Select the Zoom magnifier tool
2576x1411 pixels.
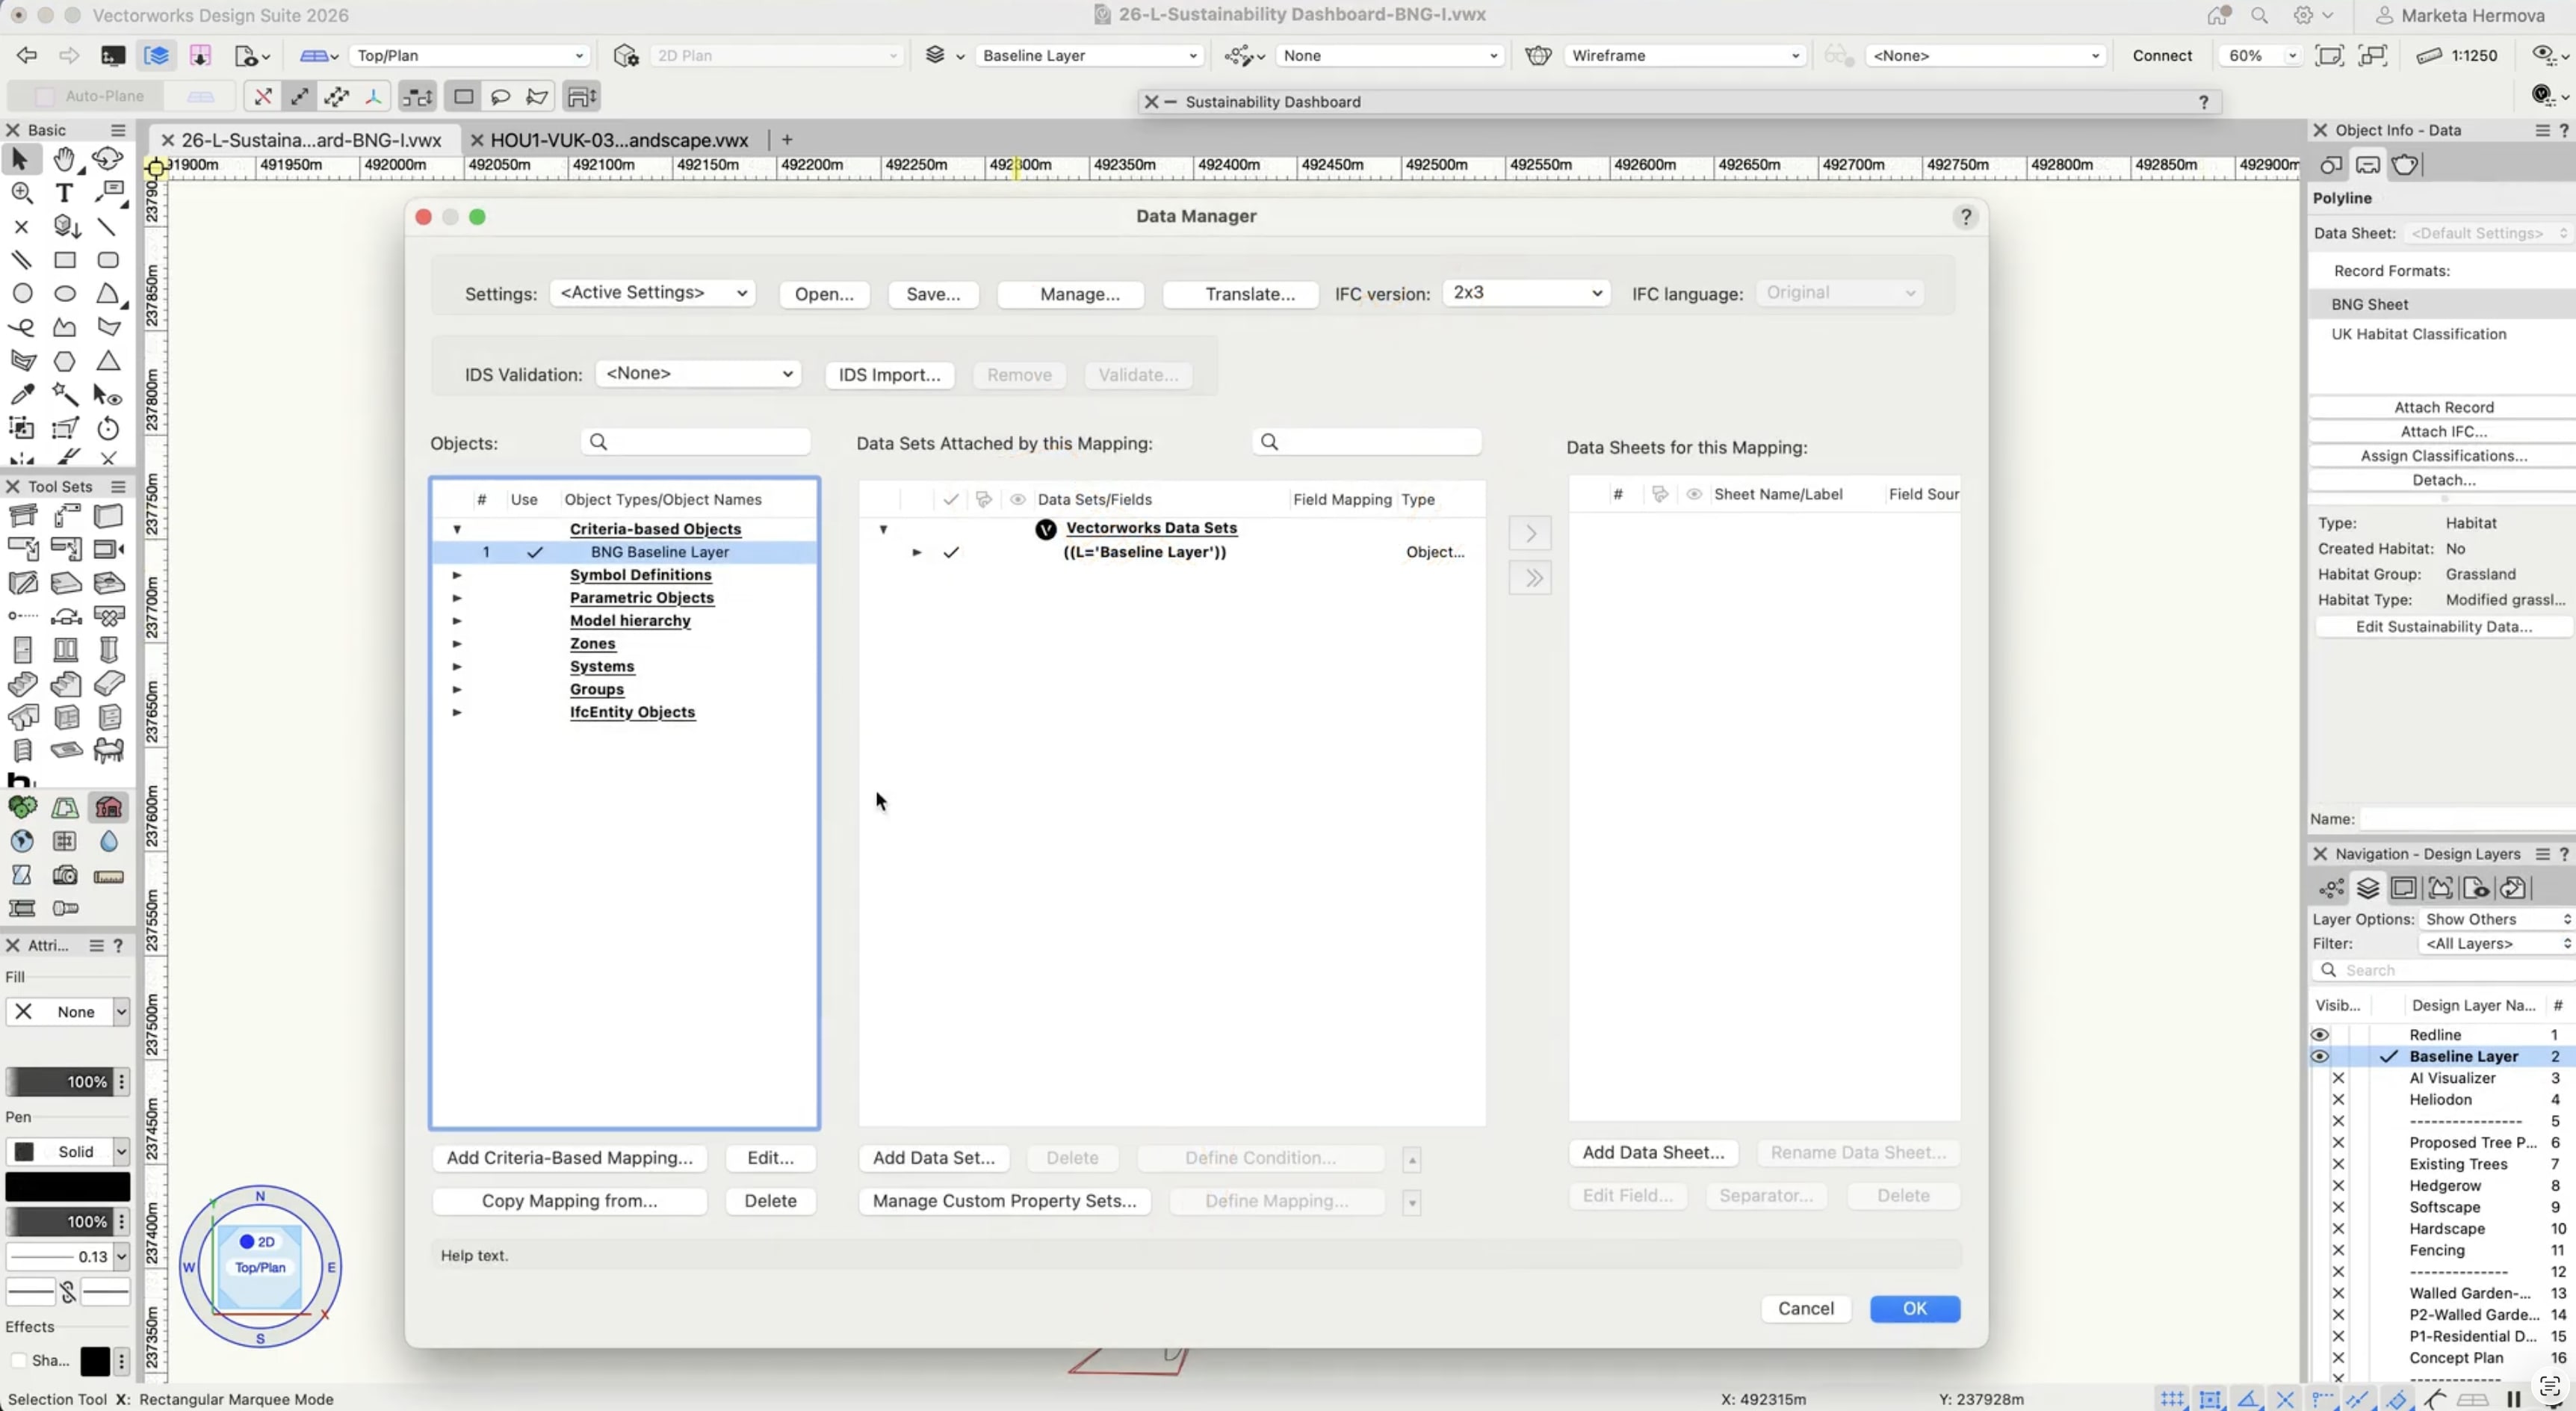click(22, 193)
